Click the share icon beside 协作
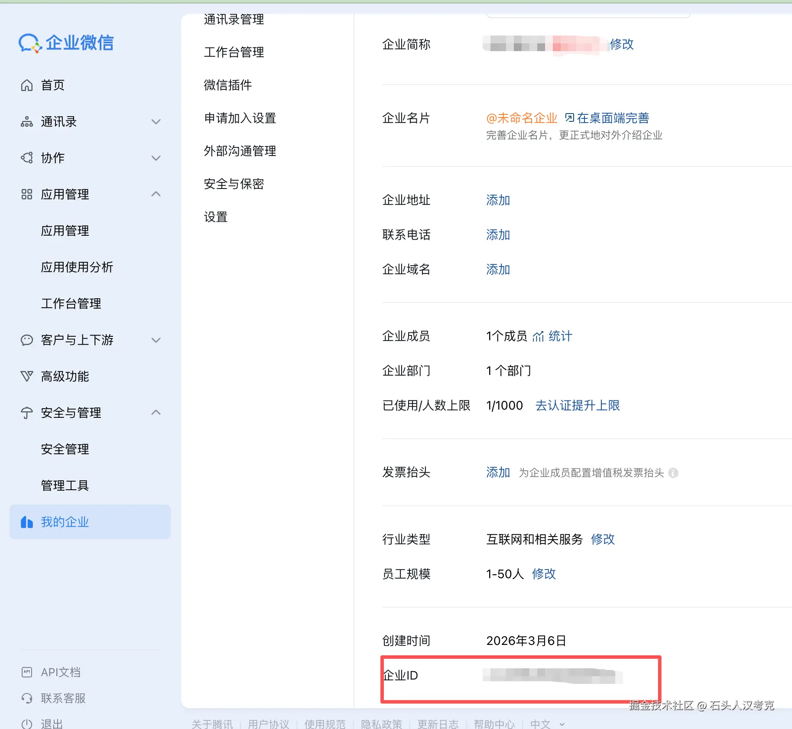 [27, 158]
